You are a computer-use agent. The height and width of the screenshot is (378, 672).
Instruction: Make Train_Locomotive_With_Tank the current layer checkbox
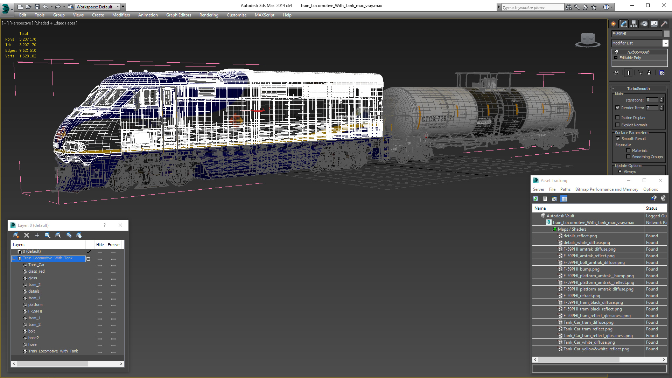coord(89,259)
